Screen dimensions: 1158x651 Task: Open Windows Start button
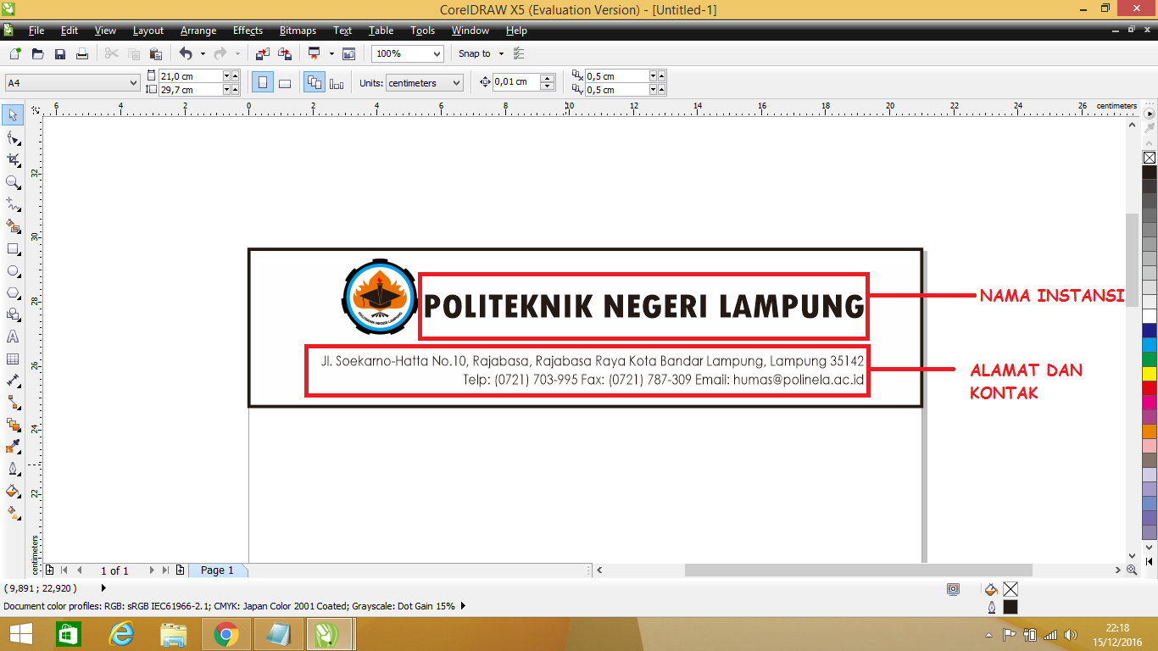[21, 634]
